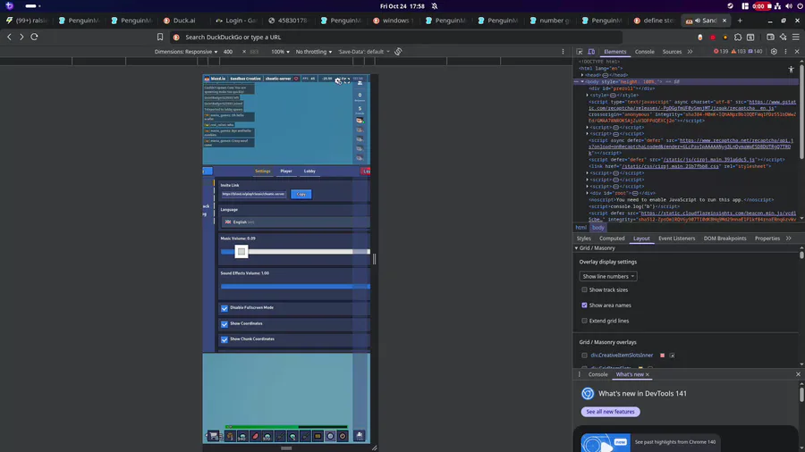805x452 pixels.
Task: Click the body breadcrumb in Elements
Action: coord(598,228)
